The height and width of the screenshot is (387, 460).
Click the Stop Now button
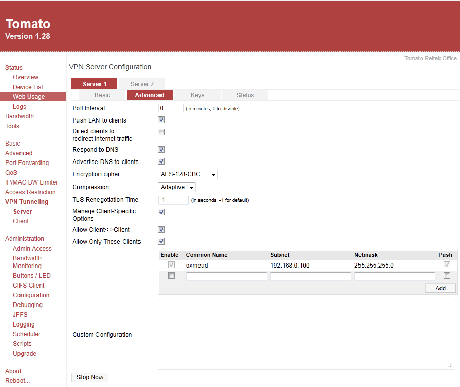pos(90,377)
